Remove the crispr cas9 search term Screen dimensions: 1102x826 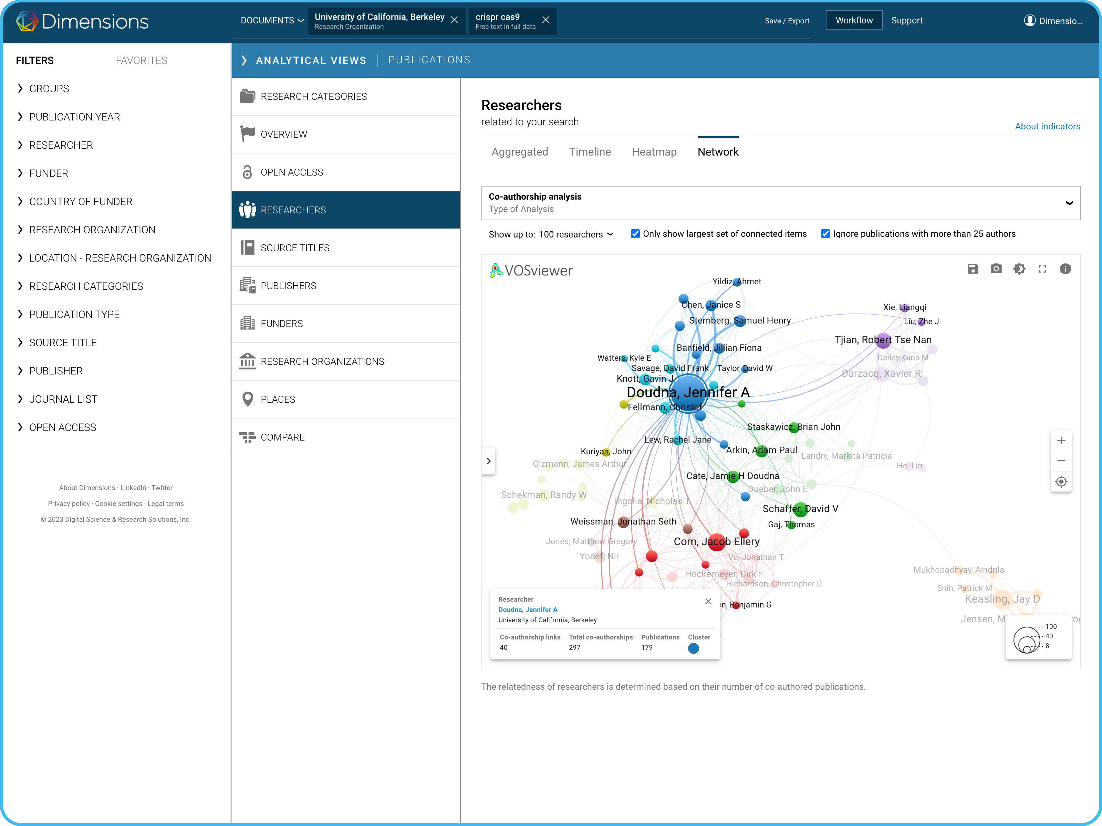pyautogui.click(x=546, y=20)
